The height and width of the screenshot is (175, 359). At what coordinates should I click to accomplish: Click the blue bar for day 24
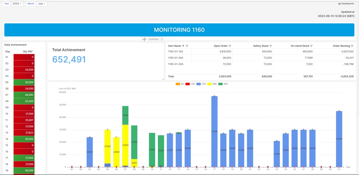(277, 154)
